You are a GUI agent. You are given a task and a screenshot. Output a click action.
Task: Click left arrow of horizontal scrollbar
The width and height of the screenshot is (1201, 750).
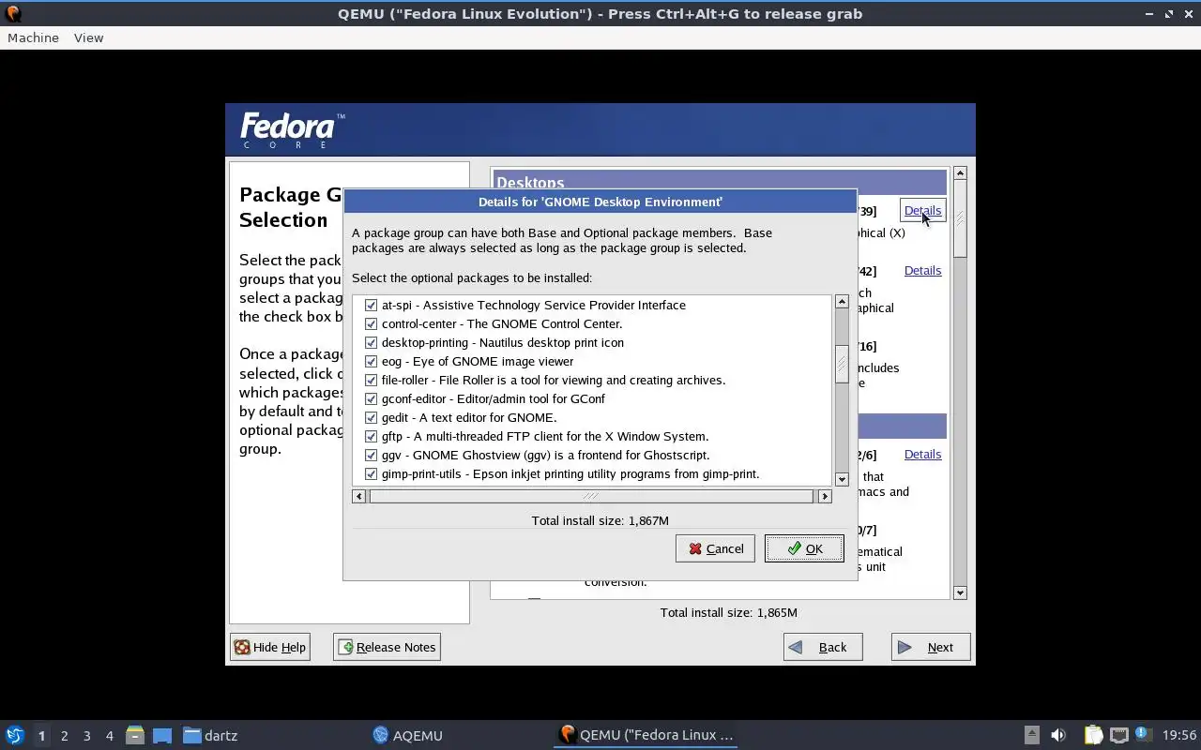(359, 496)
